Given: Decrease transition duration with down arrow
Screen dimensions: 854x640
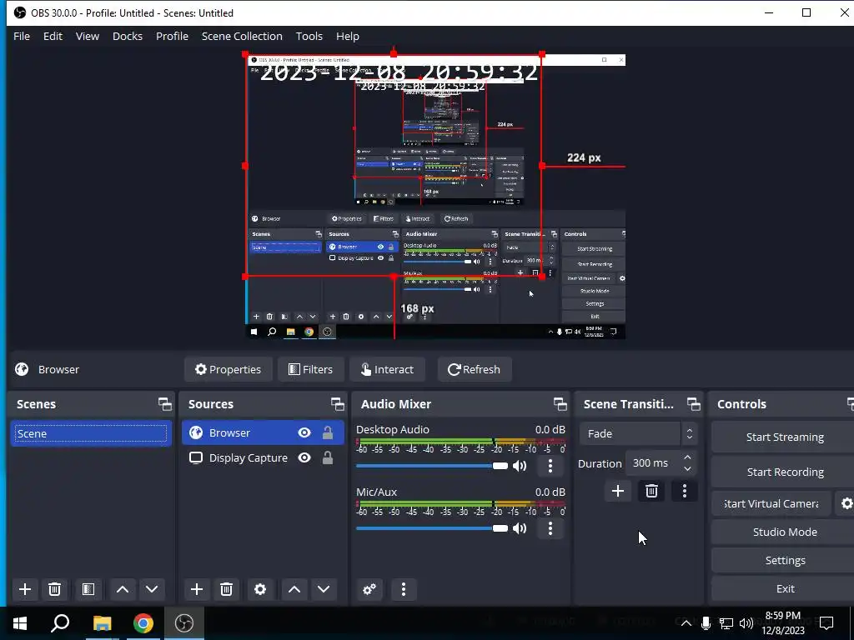Looking at the screenshot, I should click(687, 469).
